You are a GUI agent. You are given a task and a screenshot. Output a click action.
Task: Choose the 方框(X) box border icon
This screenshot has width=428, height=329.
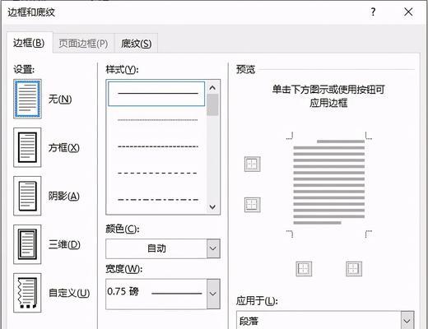tap(27, 147)
